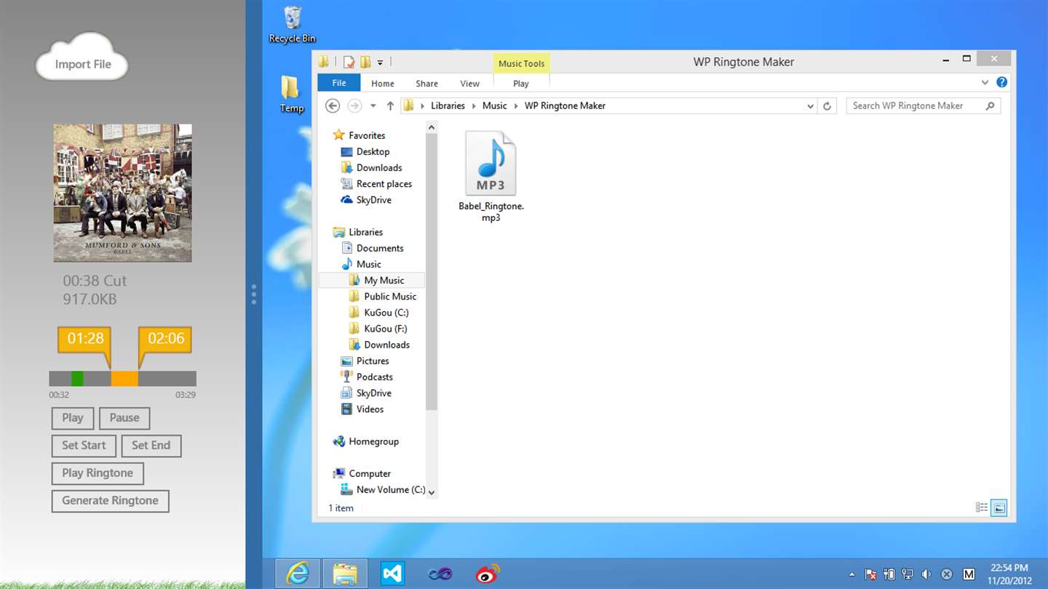Image resolution: width=1048 pixels, height=589 pixels.
Task: Switch Explorer to details view
Action: point(982,508)
